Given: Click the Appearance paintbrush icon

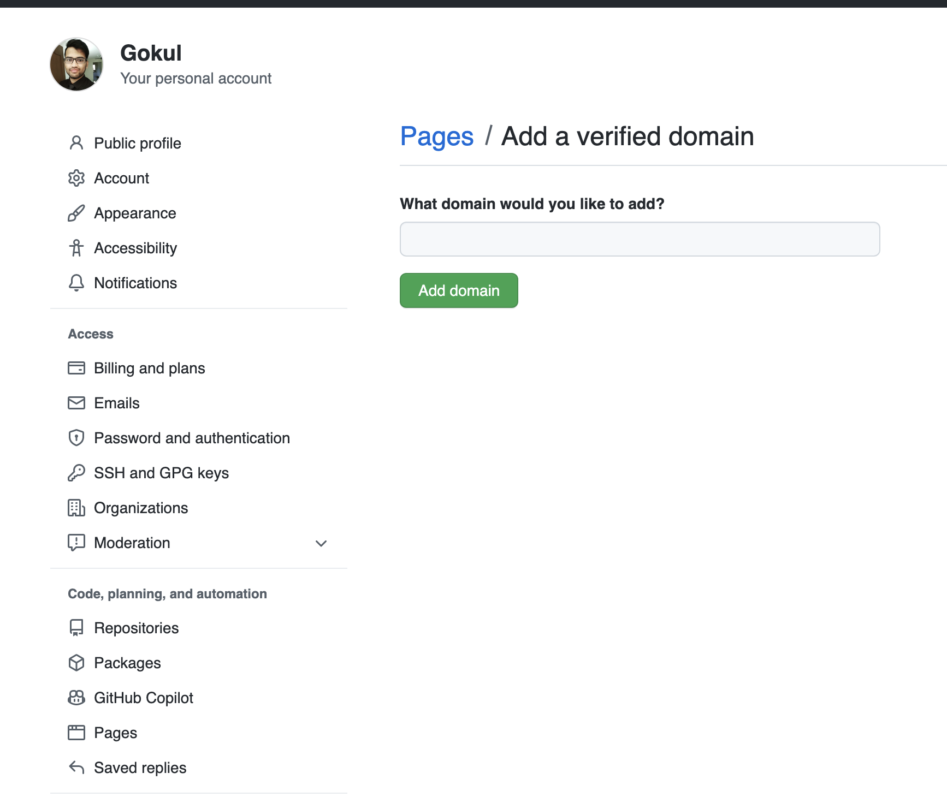Looking at the screenshot, I should pyautogui.click(x=76, y=213).
